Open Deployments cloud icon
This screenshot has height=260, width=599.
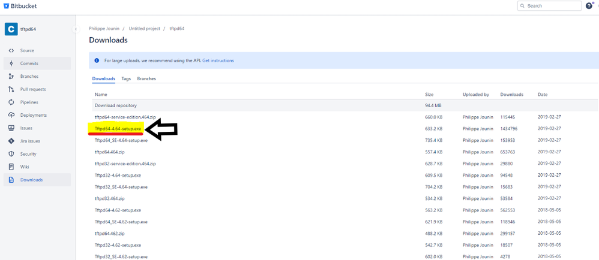coord(11,115)
